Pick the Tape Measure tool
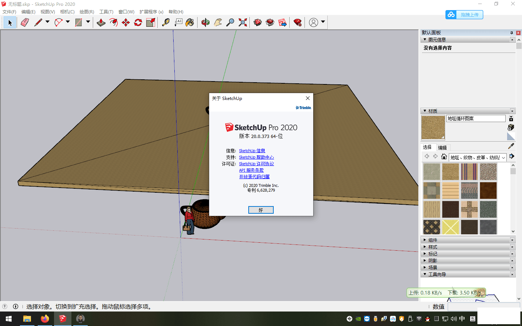This screenshot has height=326, width=522. click(166, 22)
